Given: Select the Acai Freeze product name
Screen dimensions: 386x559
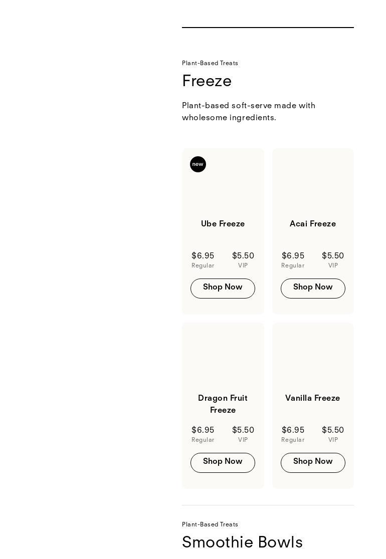Looking at the screenshot, I should coord(313,224).
